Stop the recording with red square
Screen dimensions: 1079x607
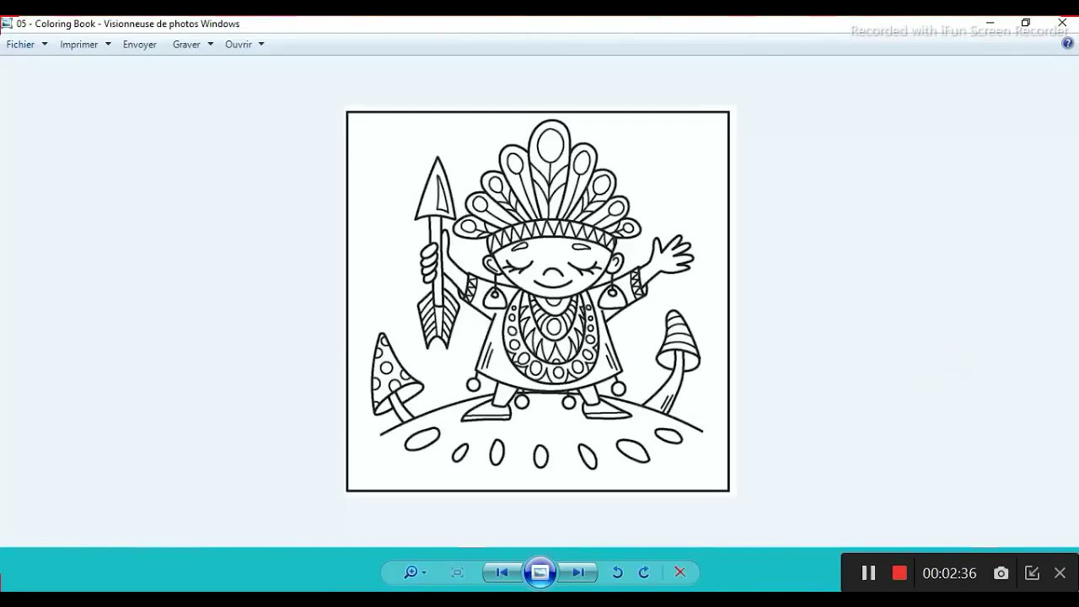tap(899, 573)
